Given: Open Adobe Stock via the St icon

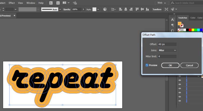Looking at the screenshot, I should pyautogui.click(x=58, y=3).
